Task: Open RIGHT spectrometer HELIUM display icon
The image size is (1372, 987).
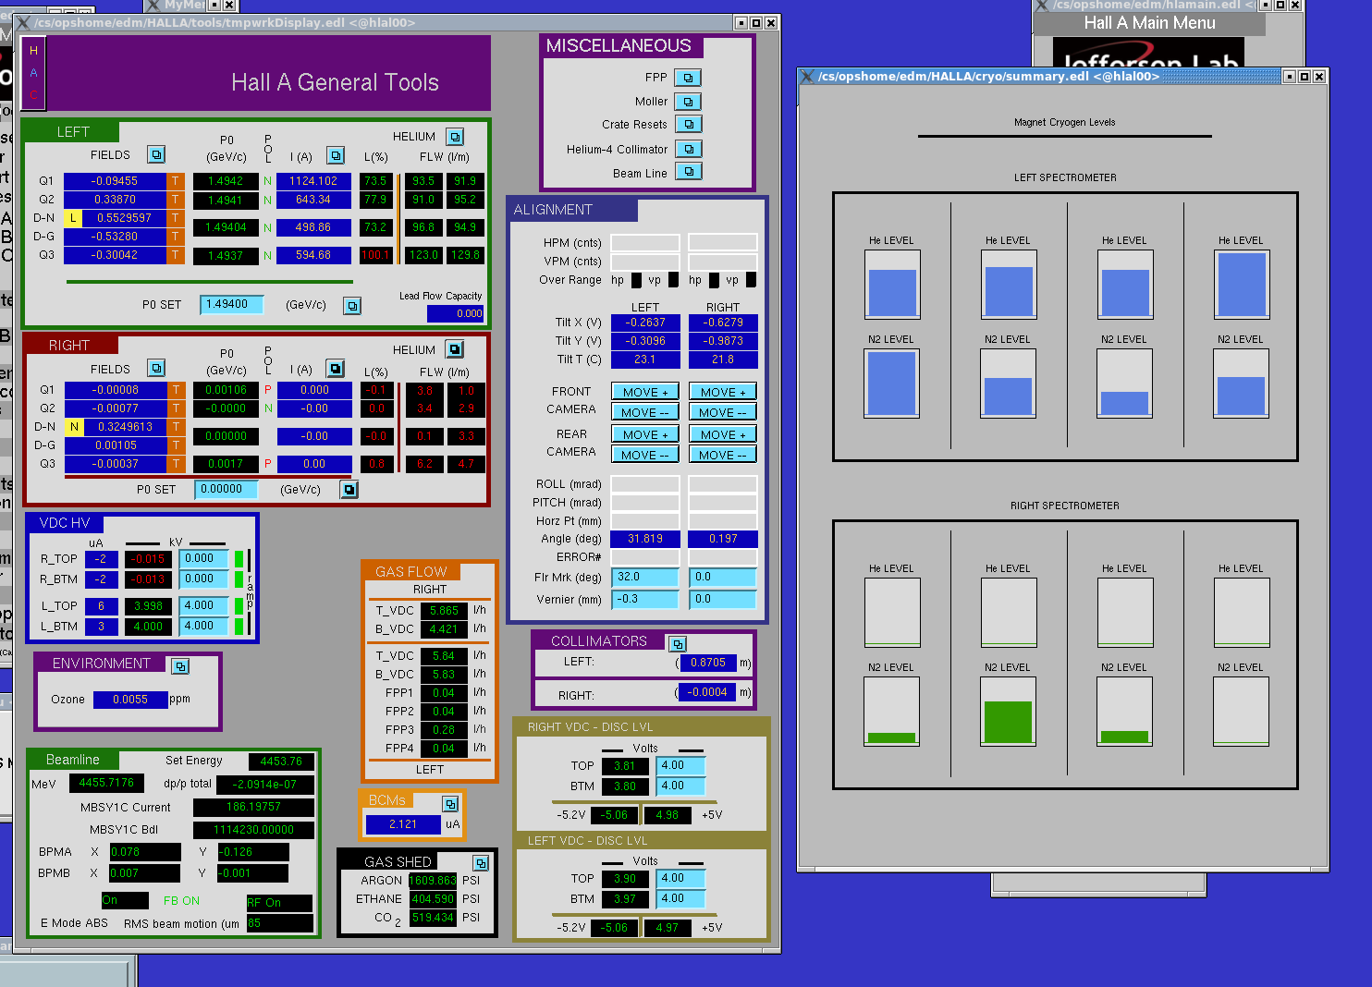Action: click(x=455, y=349)
